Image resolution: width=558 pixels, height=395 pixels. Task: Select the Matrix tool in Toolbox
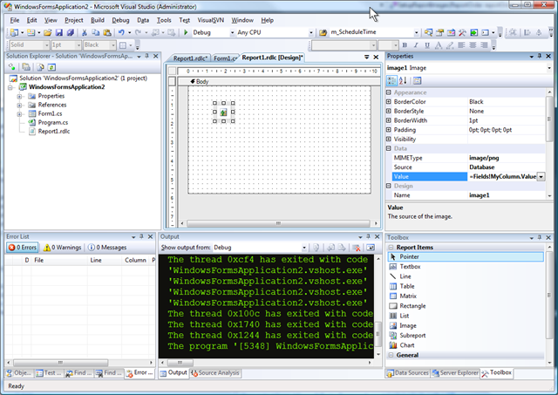[408, 296]
